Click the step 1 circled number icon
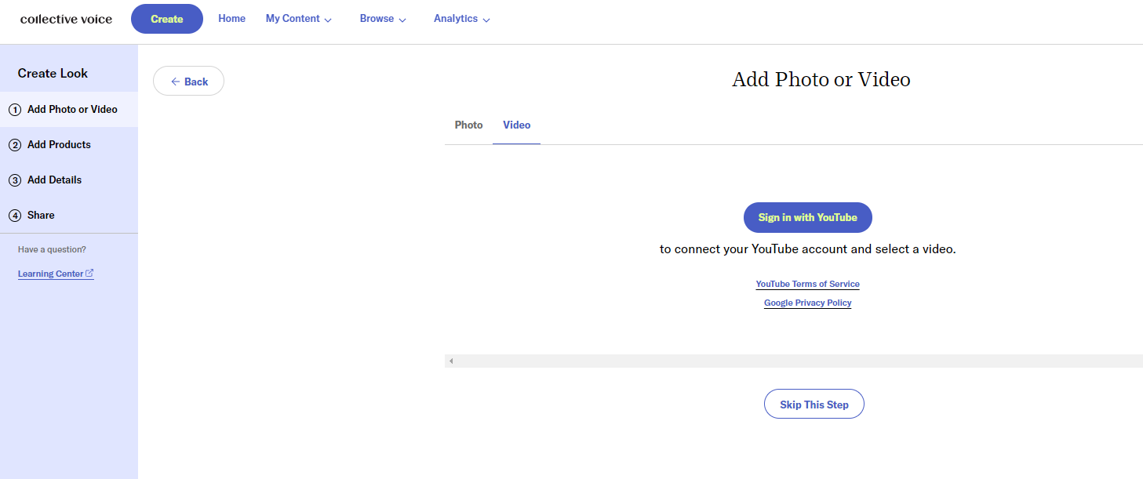1143x479 pixels. pos(15,110)
